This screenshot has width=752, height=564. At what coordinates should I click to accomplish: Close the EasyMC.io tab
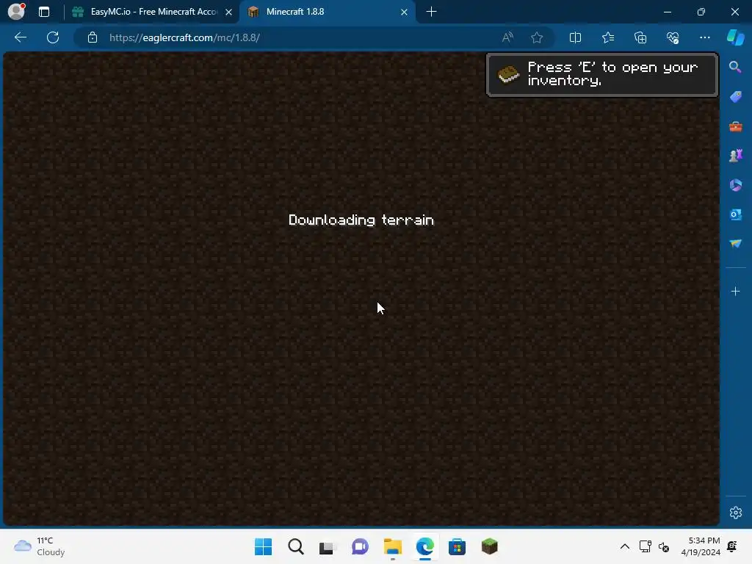click(229, 12)
